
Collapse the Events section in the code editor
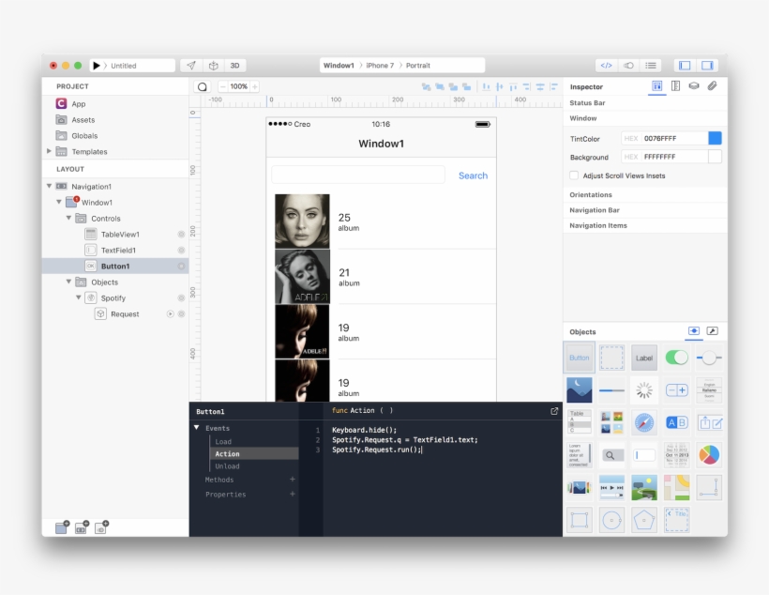click(x=197, y=428)
